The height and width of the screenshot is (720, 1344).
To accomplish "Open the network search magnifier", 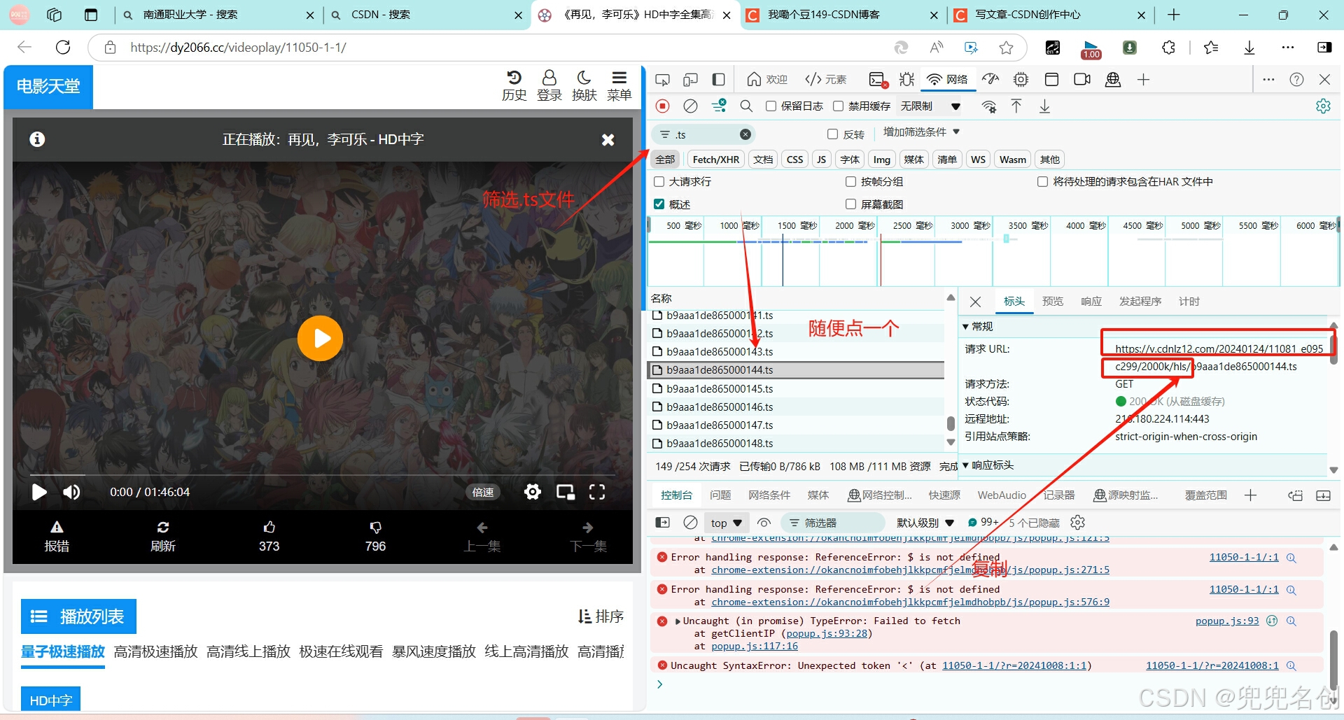I will [x=746, y=106].
